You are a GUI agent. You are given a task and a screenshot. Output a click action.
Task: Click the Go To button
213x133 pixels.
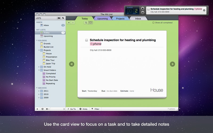72,109
